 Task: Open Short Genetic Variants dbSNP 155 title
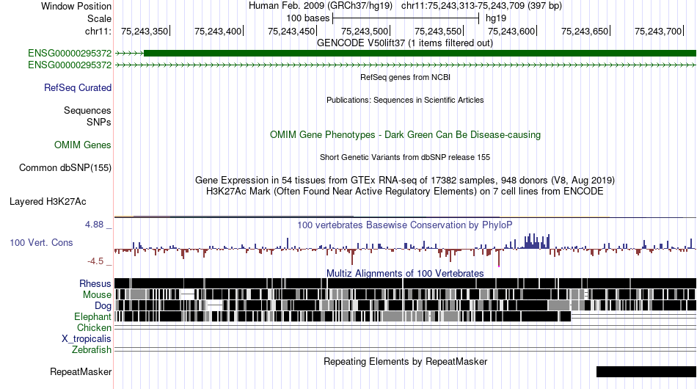click(x=405, y=157)
